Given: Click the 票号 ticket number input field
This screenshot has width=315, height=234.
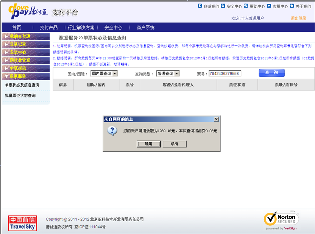Looking at the screenshot, I should pyautogui.click(x=225, y=73).
